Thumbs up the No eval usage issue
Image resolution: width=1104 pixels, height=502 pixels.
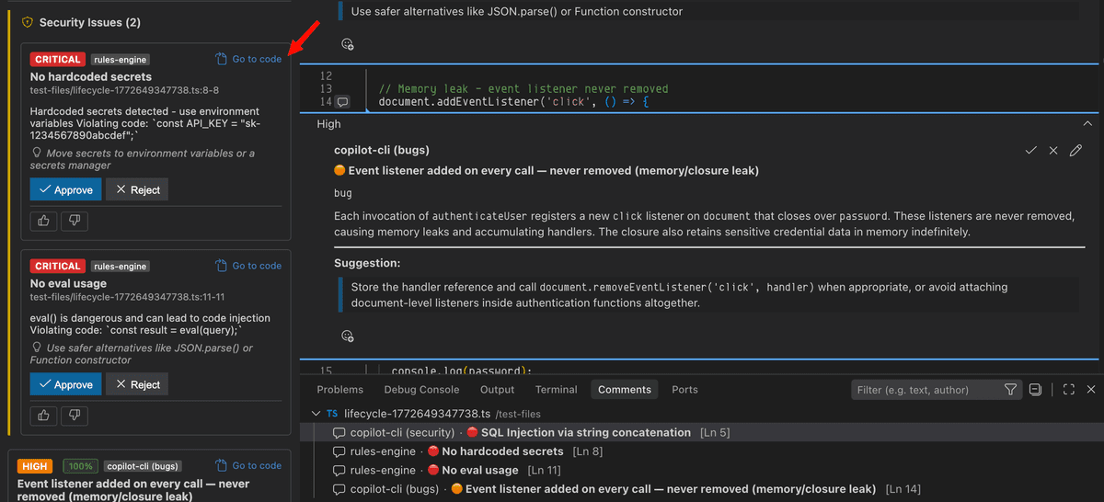click(44, 416)
